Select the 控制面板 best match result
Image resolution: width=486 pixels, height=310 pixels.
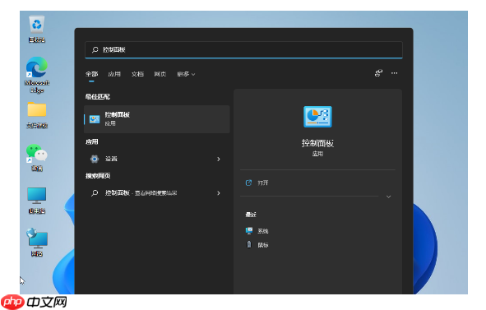pos(157,119)
